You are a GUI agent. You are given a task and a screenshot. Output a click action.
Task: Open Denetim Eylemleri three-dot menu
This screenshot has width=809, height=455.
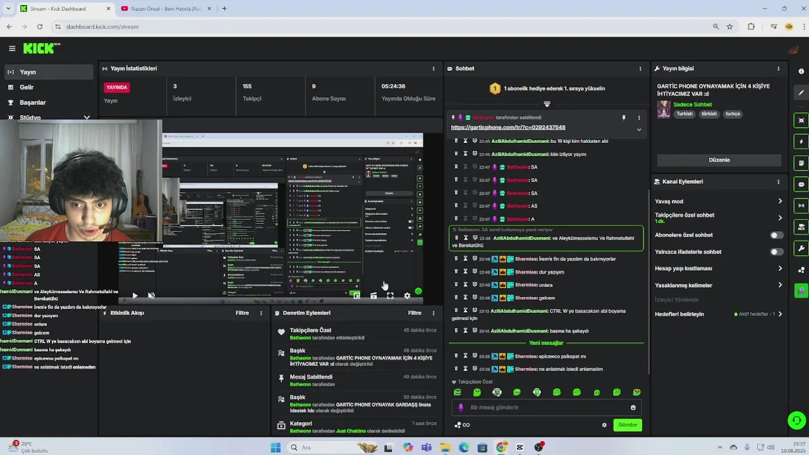[x=434, y=313]
